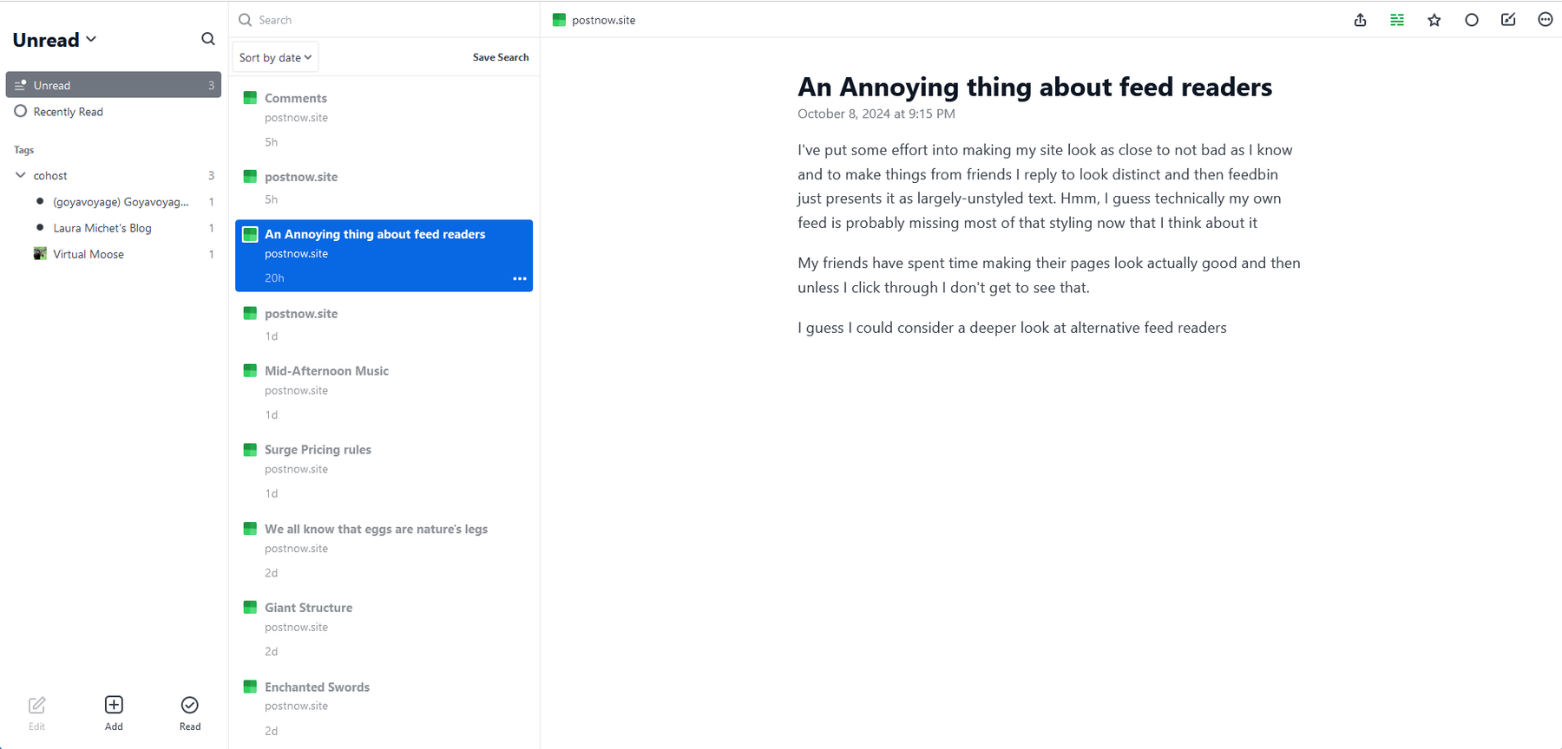This screenshot has height=749, width=1562.
Task: Click the Save Search button
Action: tap(500, 57)
